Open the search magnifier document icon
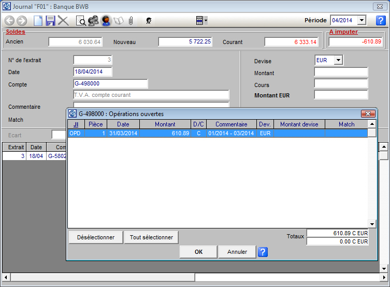 pos(81,21)
